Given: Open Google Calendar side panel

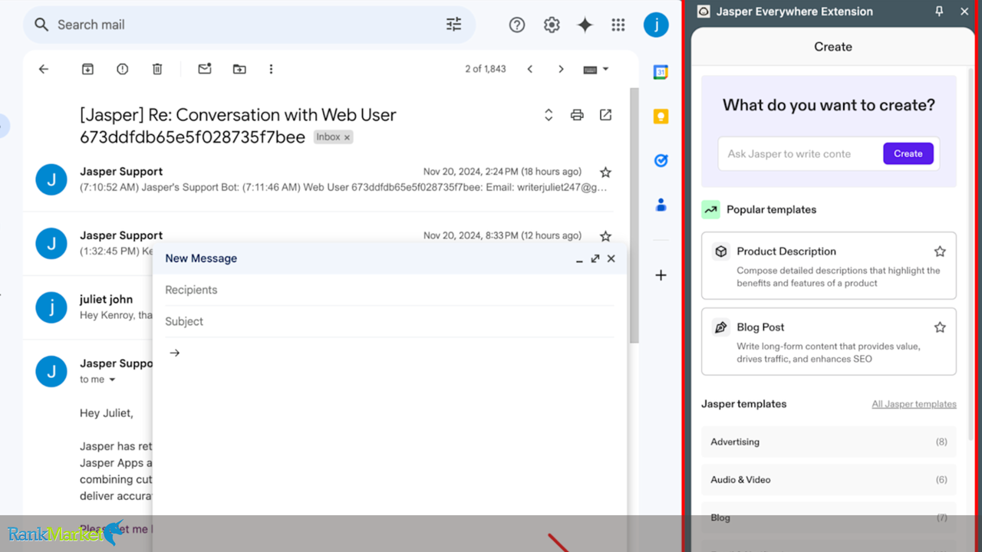Looking at the screenshot, I should tap(661, 72).
